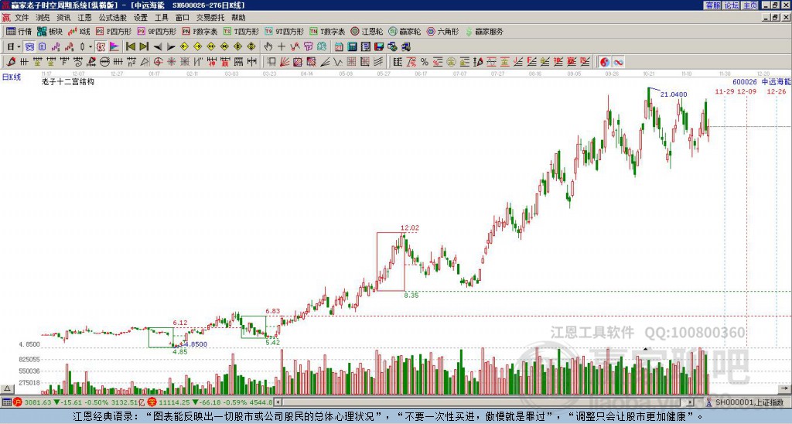The width and height of the screenshot is (792, 424).
Task: Open the 交易委托 menu
Action: (210, 18)
